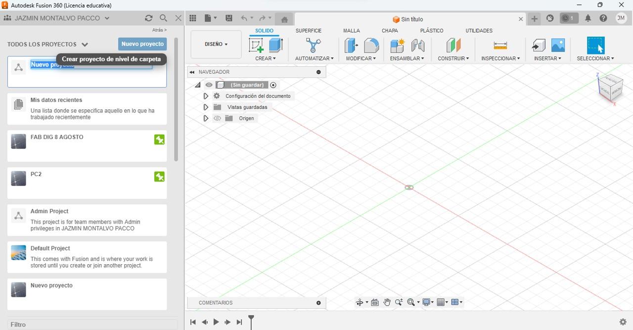The image size is (633, 330).
Task: Refresh the data panel
Action: (148, 18)
